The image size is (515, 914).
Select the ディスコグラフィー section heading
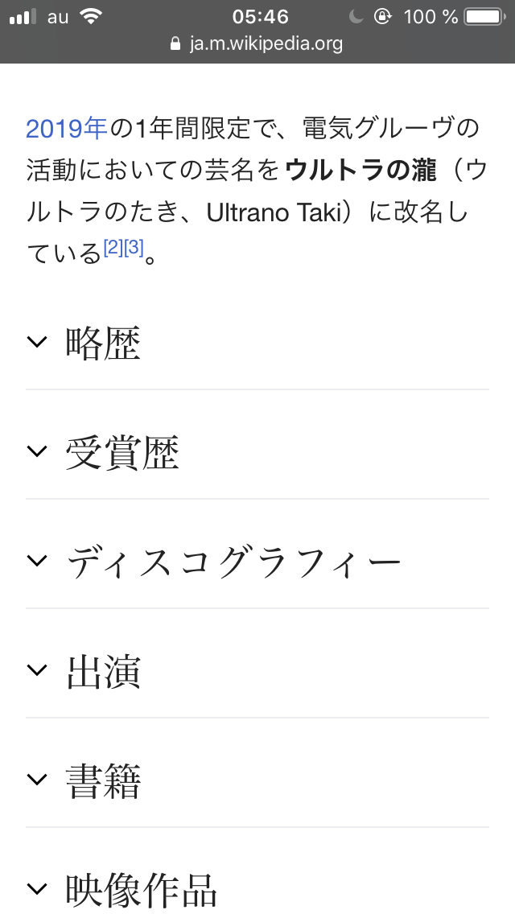pyautogui.click(x=233, y=562)
